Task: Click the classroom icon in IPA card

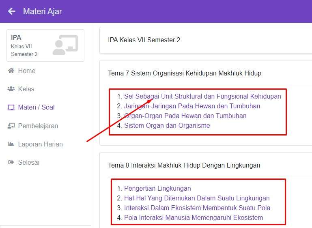Action: tap(65, 45)
